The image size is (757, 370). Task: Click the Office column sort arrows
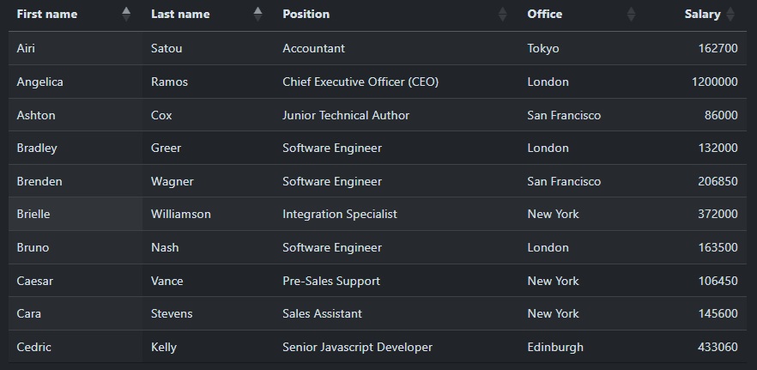coord(632,14)
